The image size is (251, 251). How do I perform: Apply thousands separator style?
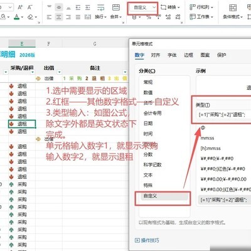[x=158, y=17]
